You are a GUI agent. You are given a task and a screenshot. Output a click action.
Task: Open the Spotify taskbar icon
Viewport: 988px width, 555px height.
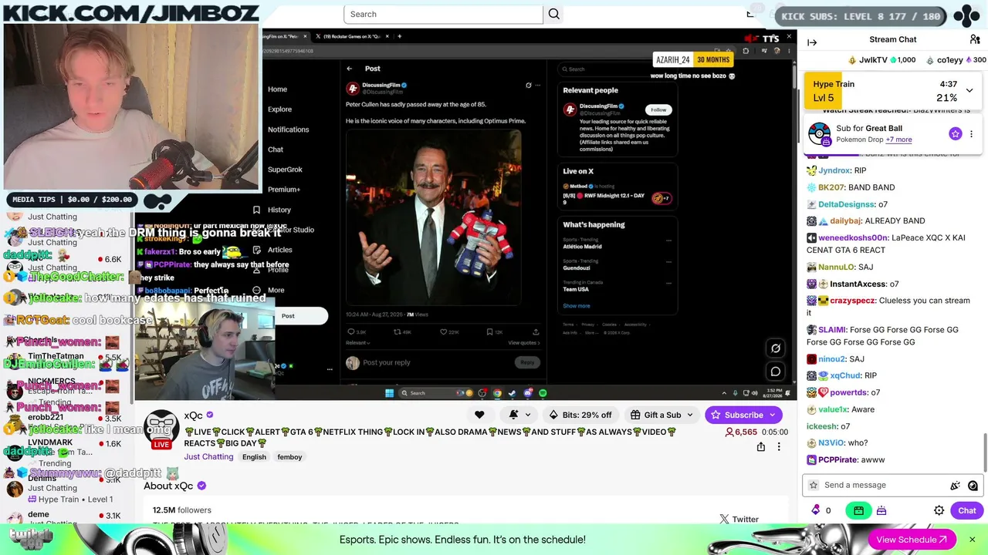[x=543, y=393]
